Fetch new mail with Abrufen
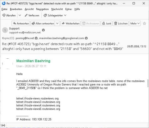This screenshot has width=149, height=128. [9, 15]
